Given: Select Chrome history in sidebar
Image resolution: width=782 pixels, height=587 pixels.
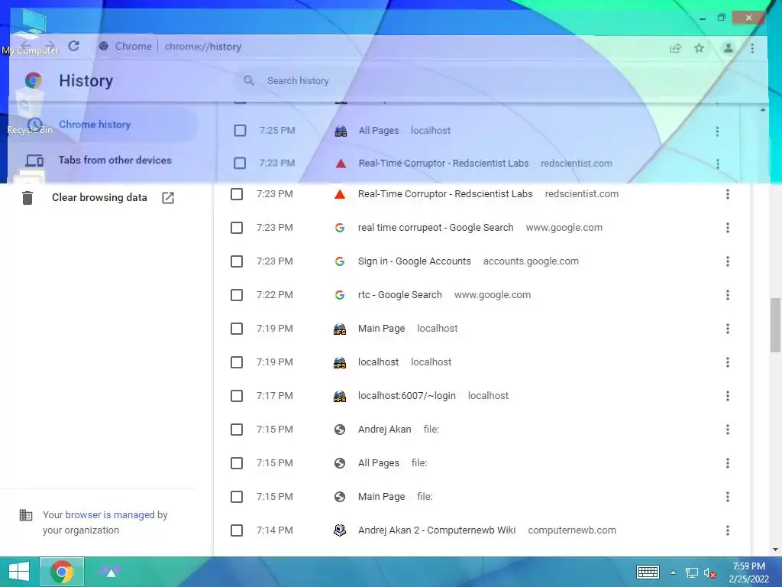Looking at the screenshot, I should pos(95,125).
